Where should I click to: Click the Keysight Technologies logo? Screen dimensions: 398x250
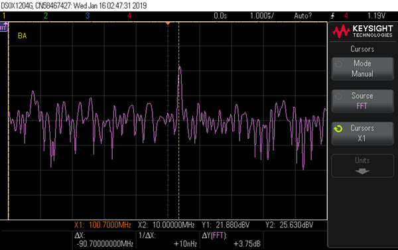(363, 31)
